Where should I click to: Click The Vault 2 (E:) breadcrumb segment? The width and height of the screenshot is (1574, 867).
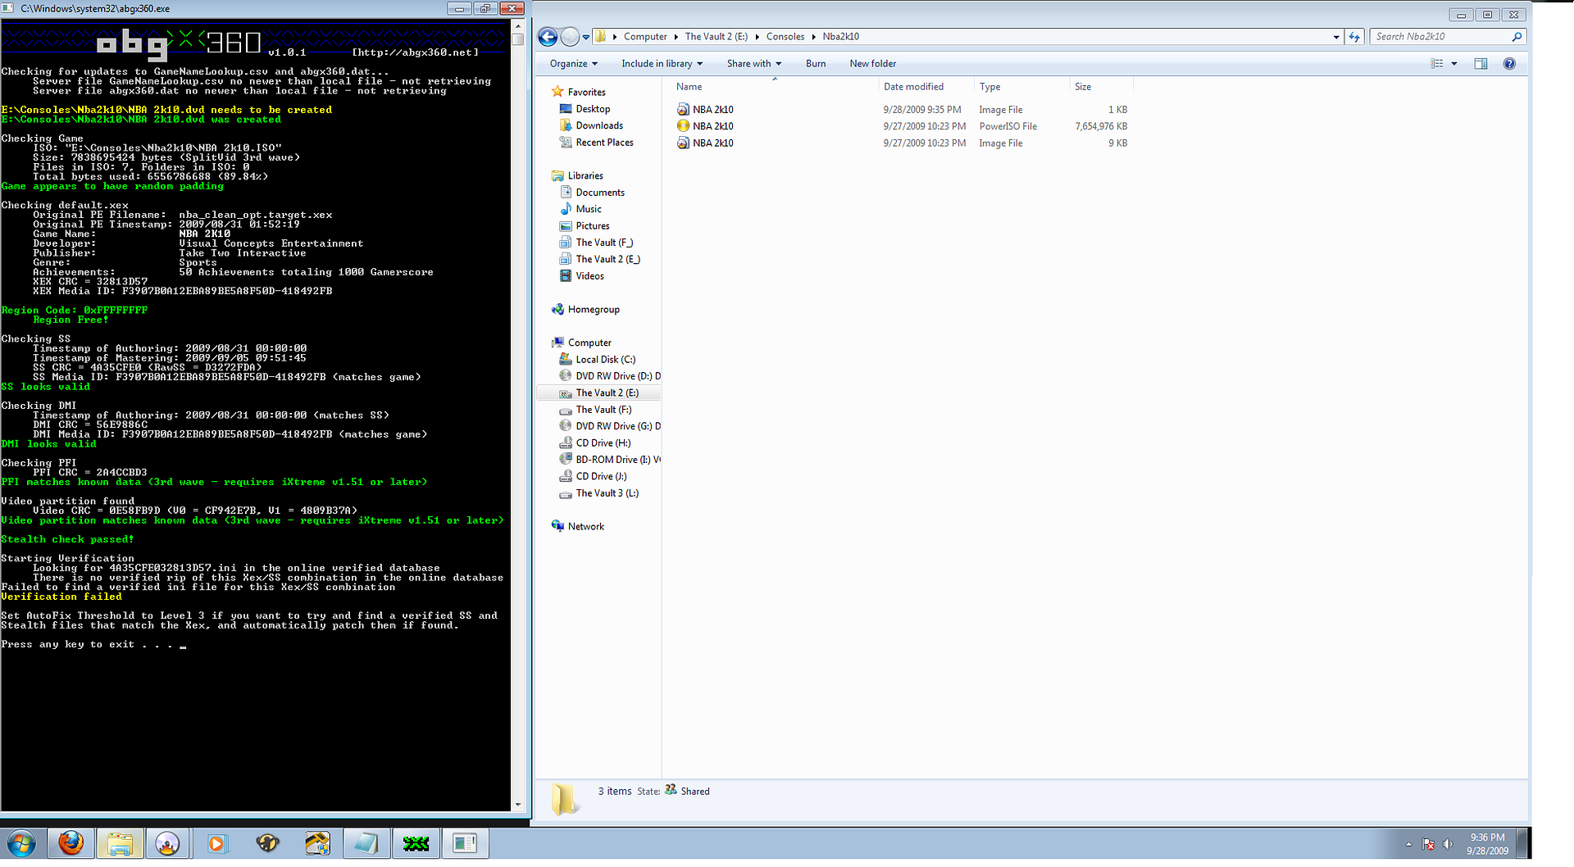[x=716, y=37]
